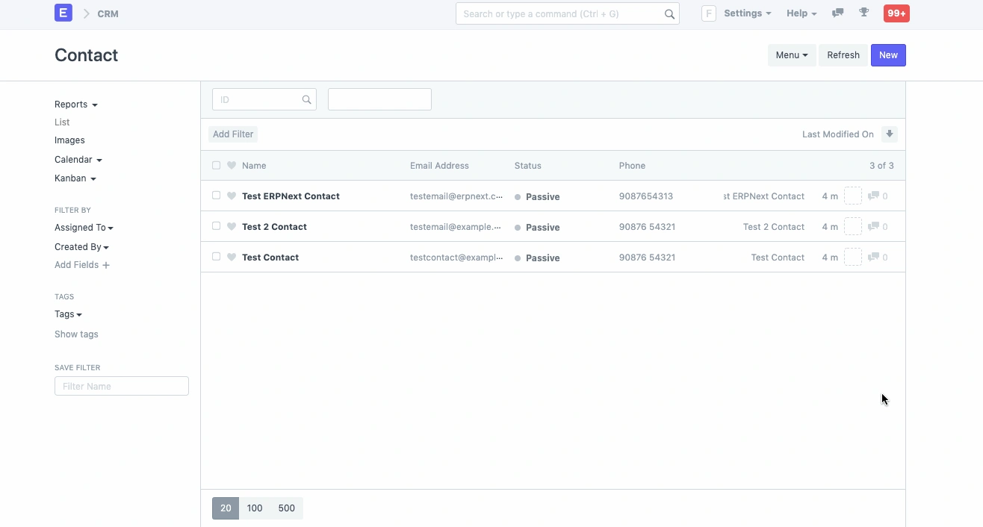Open the Help menu
The height and width of the screenshot is (527, 983).
[801, 13]
